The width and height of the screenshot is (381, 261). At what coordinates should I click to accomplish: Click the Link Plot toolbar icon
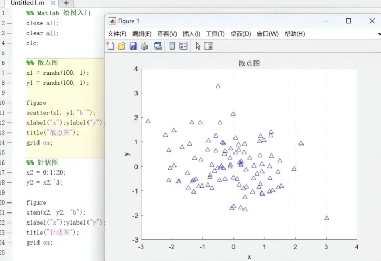[158, 46]
